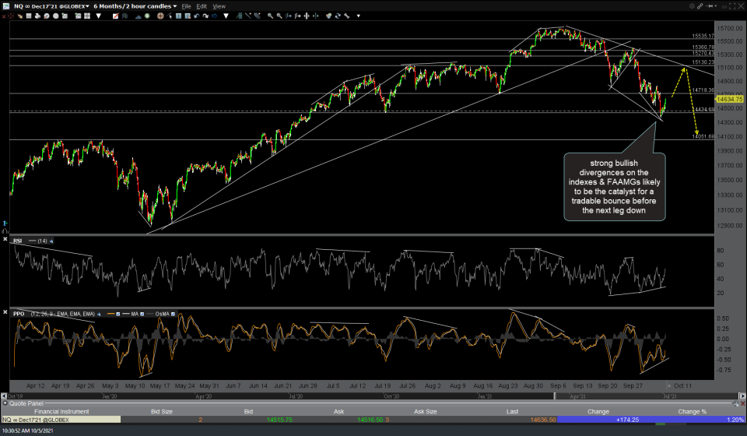Click the PPO indicator label
This screenshot has height=436, width=747.
tap(19, 314)
